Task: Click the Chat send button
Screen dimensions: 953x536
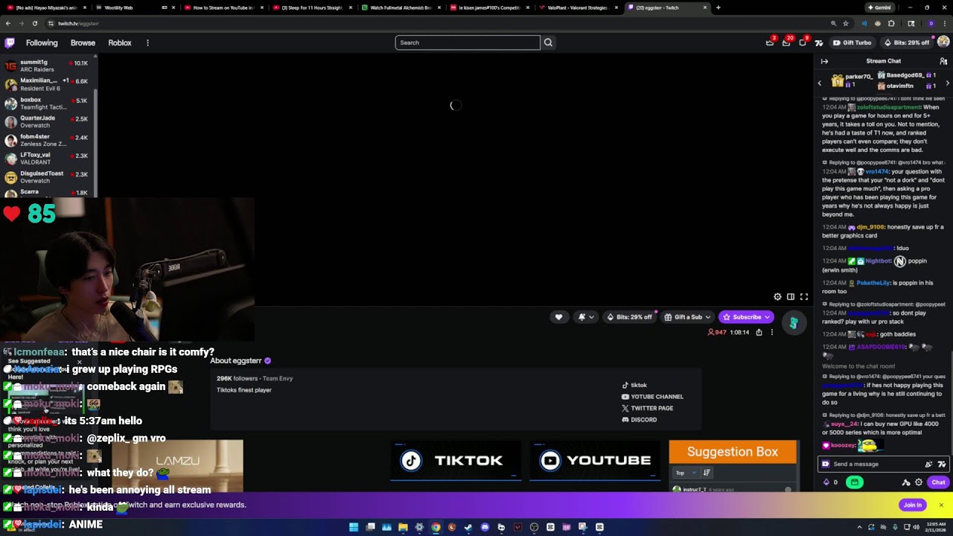Action: [x=938, y=482]
